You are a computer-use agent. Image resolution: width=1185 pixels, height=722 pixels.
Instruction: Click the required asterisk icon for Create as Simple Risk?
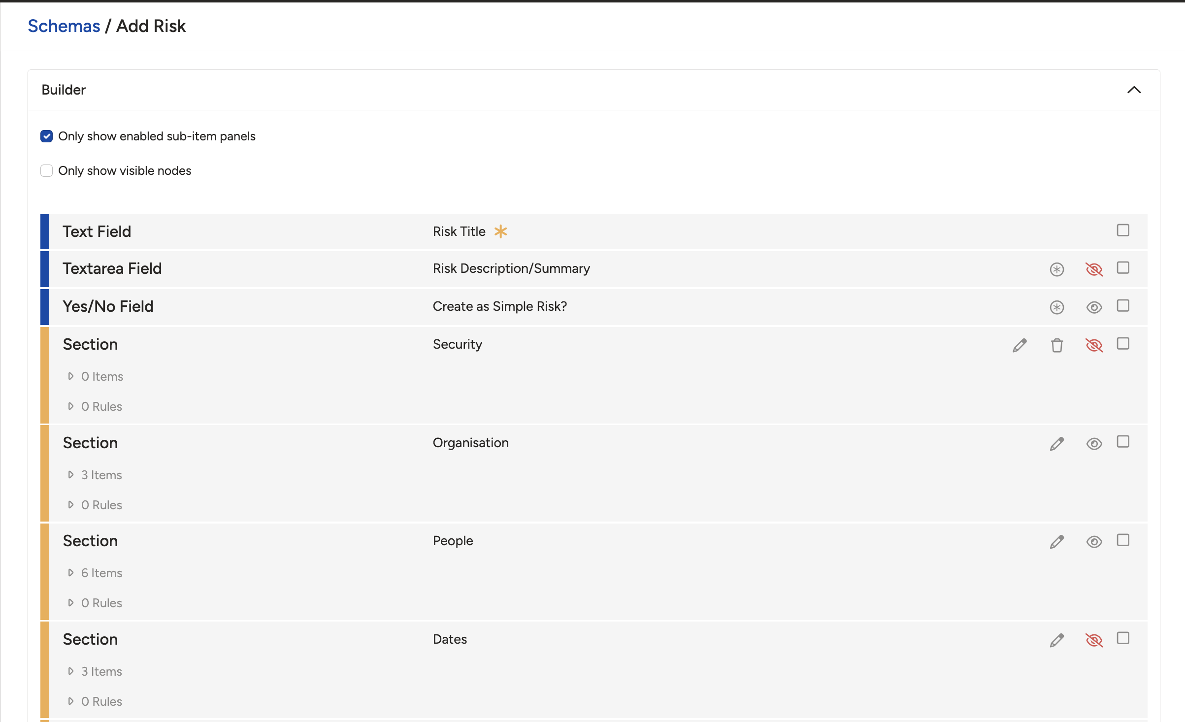tap(1056, 307)
